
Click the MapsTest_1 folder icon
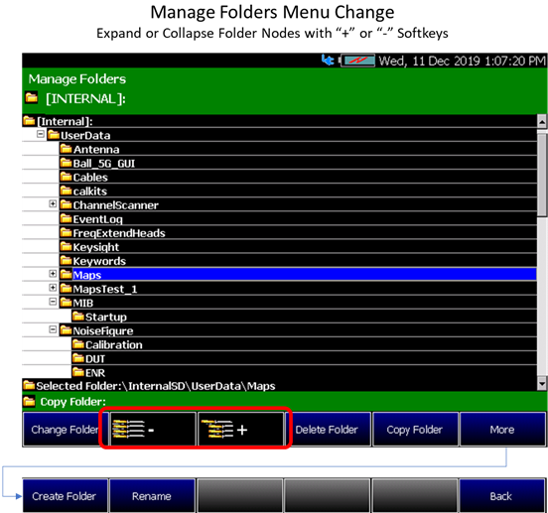(66, 289)
